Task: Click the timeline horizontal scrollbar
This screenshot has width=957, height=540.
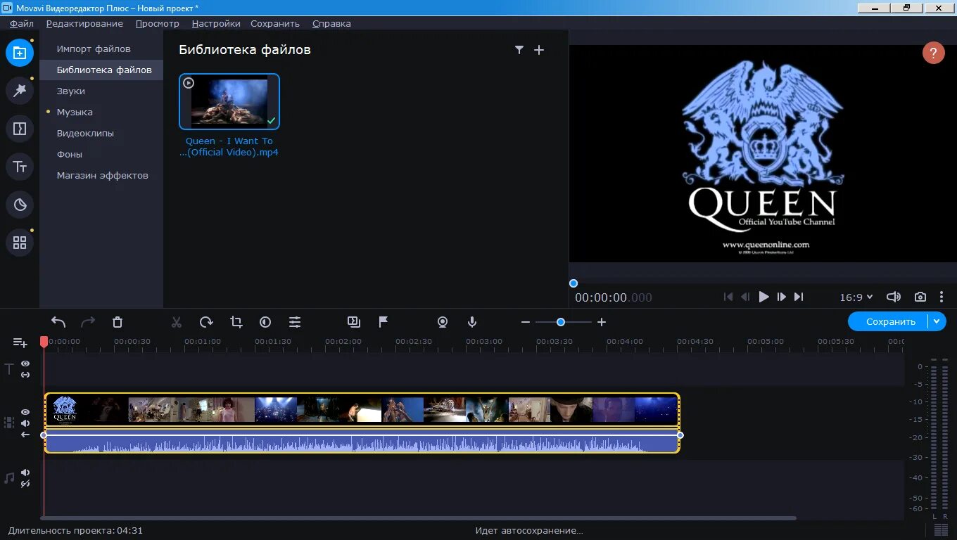Action: (418, 518)
